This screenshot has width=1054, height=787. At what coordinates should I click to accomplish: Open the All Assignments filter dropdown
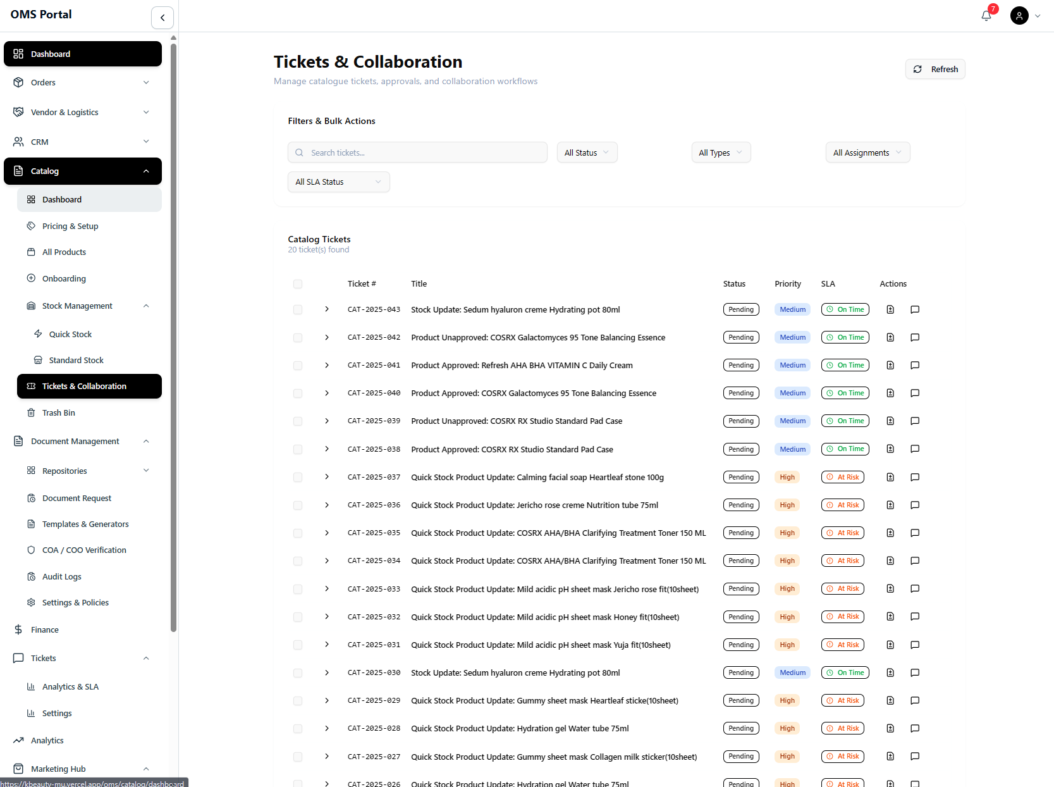coord(867,152)
